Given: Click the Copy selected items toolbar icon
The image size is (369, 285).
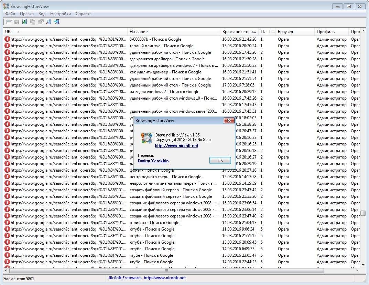Looking at the screenshot, I should pos(33,22).
